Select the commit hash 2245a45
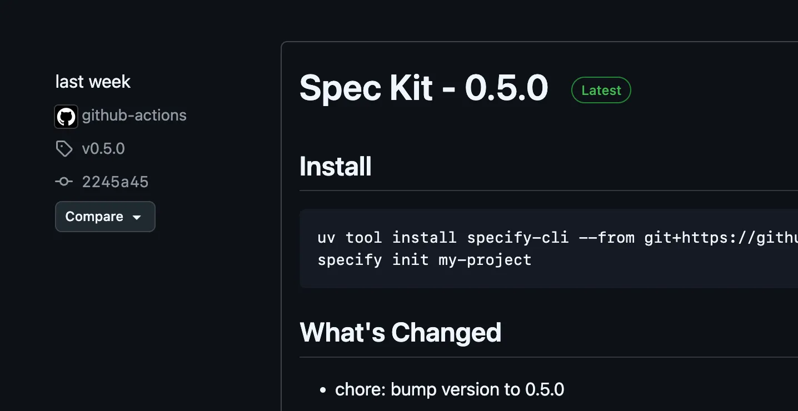Image resolution: width=798 pixels, height=411 pixels. coord(115,182)
